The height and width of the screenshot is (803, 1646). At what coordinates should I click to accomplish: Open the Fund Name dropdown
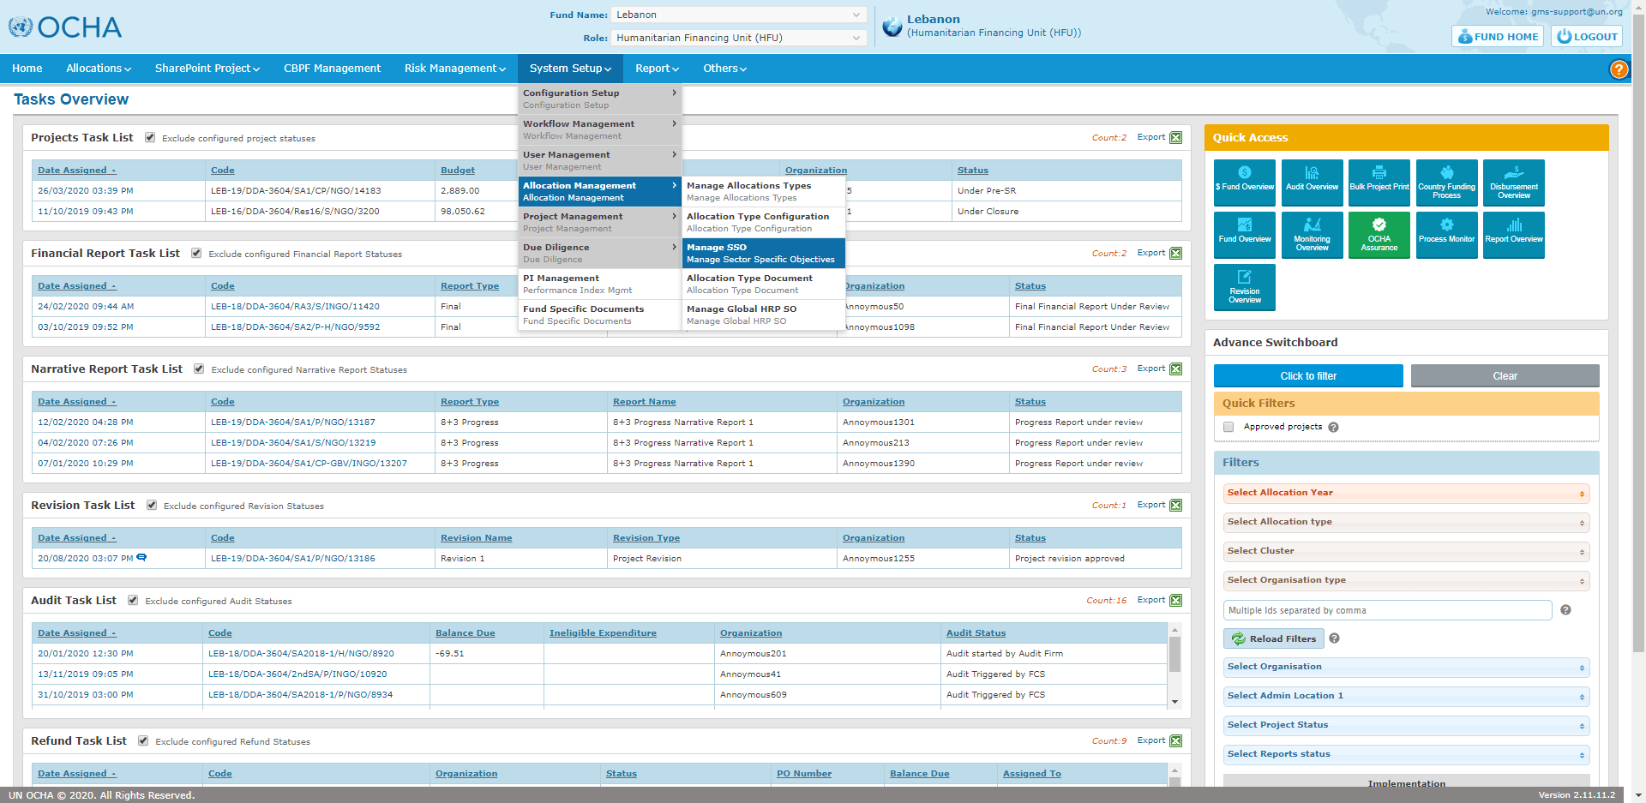(738, 15)
